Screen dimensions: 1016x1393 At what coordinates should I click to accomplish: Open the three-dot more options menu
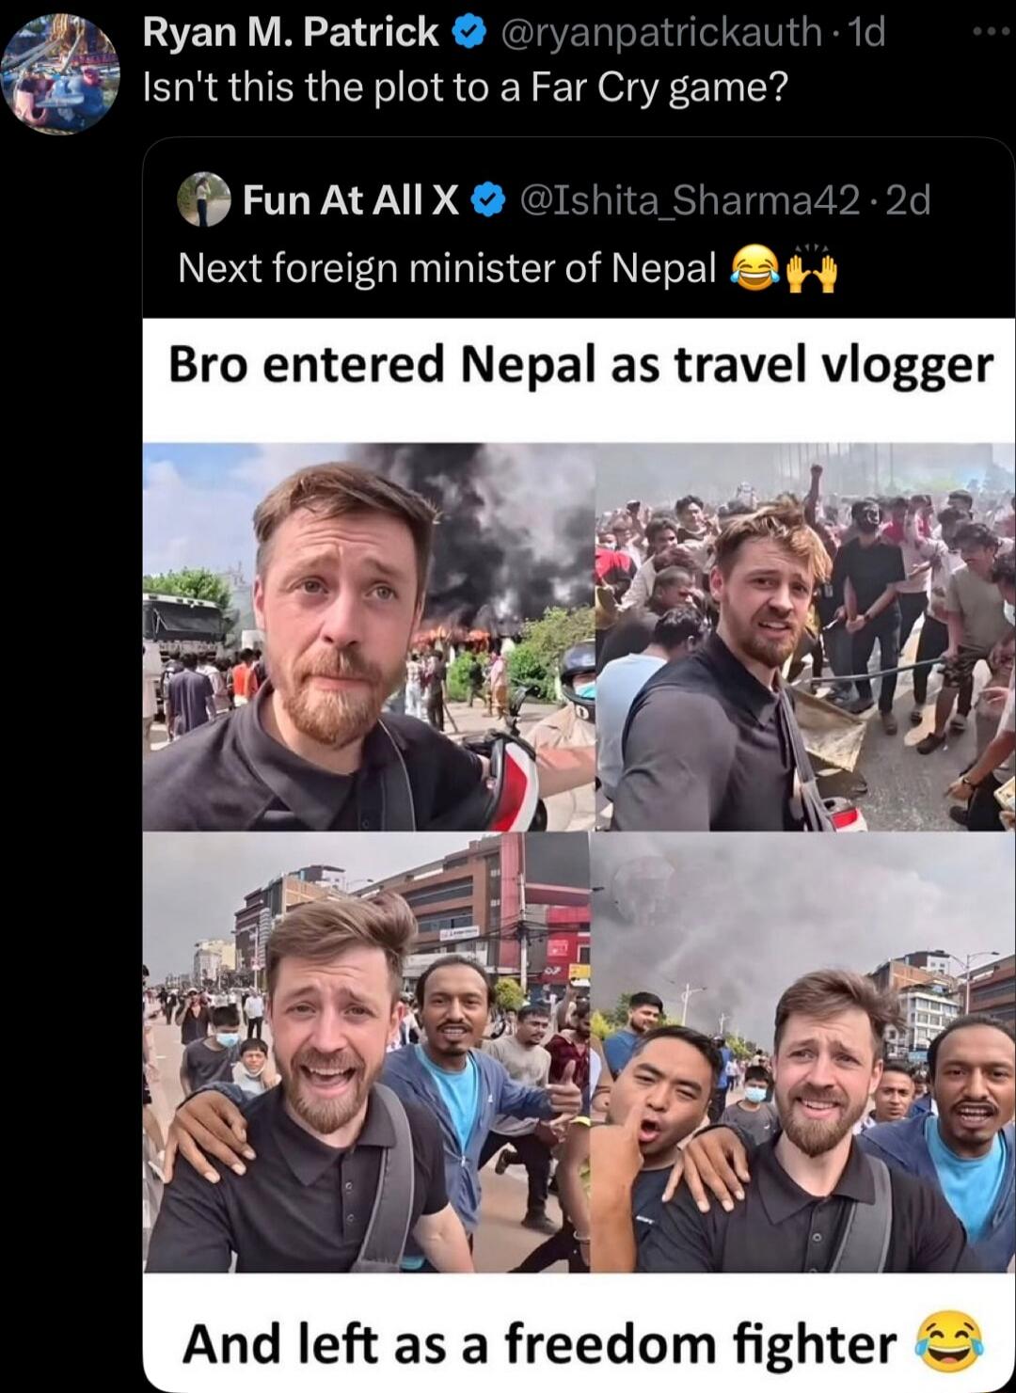tap(991, 31)
